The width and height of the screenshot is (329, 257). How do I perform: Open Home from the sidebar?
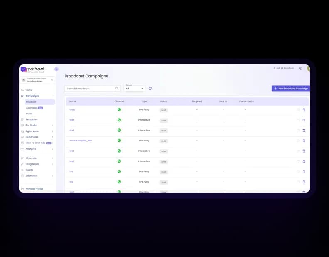[x=29, y=90]
